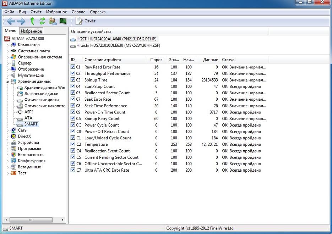
Task: Toggle Throughput Performance checkbox
Action: 73,73
